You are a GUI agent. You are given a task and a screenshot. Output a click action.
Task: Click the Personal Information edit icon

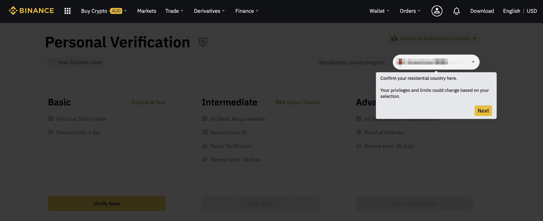click(51, 119)
